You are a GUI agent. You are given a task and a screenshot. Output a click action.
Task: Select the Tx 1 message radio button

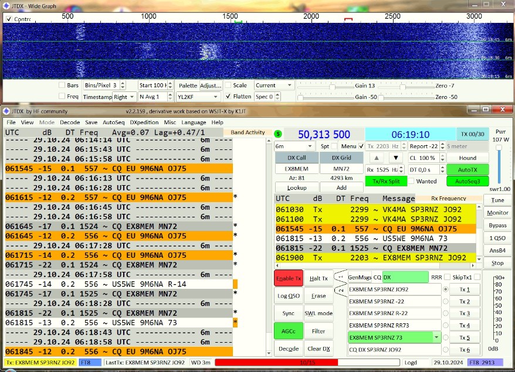[x=445, y=289]
